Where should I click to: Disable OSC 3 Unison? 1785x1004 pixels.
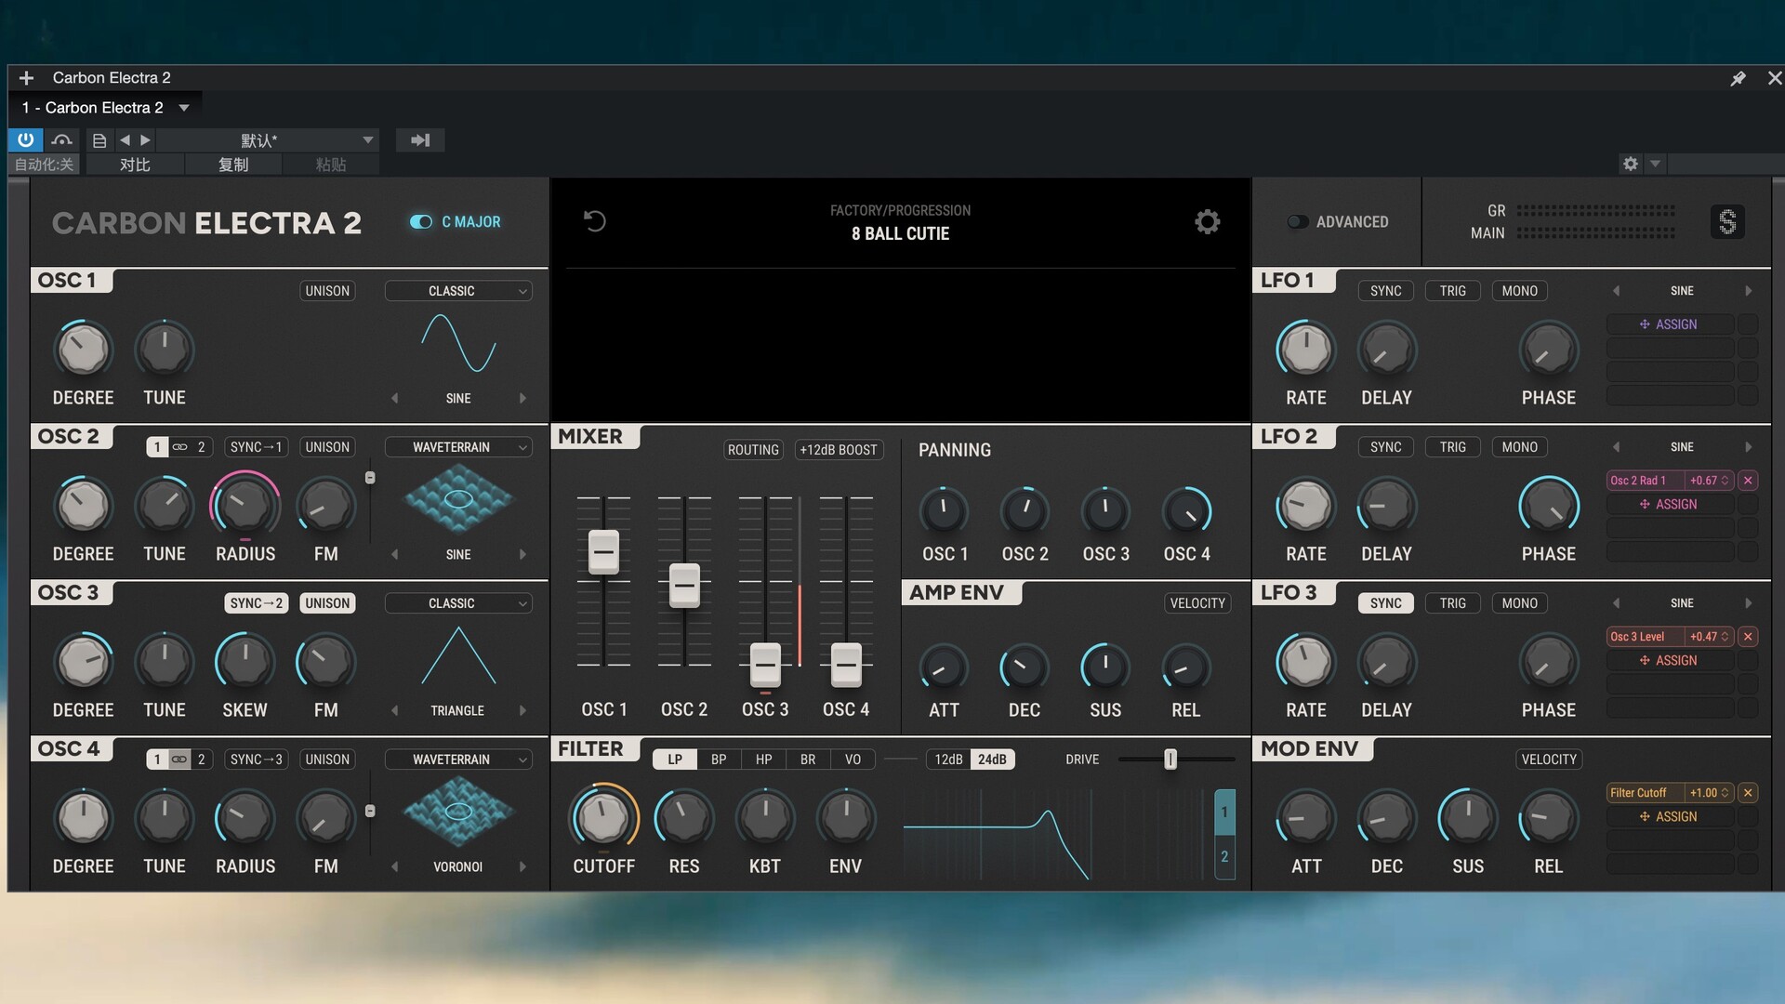327,603
